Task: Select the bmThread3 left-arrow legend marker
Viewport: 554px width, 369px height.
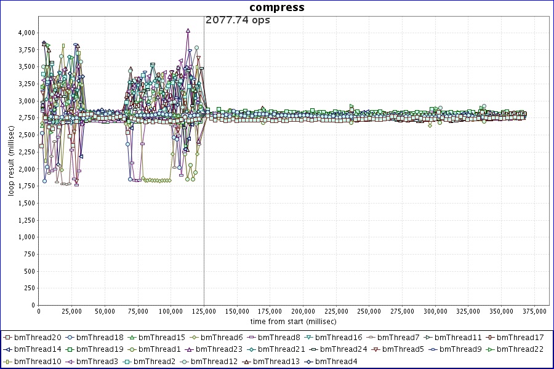Action: coord(70,362)
